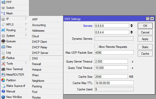Screen dimensions: 156x99
Task: Click the System gear icon
Action: (3, 36)
